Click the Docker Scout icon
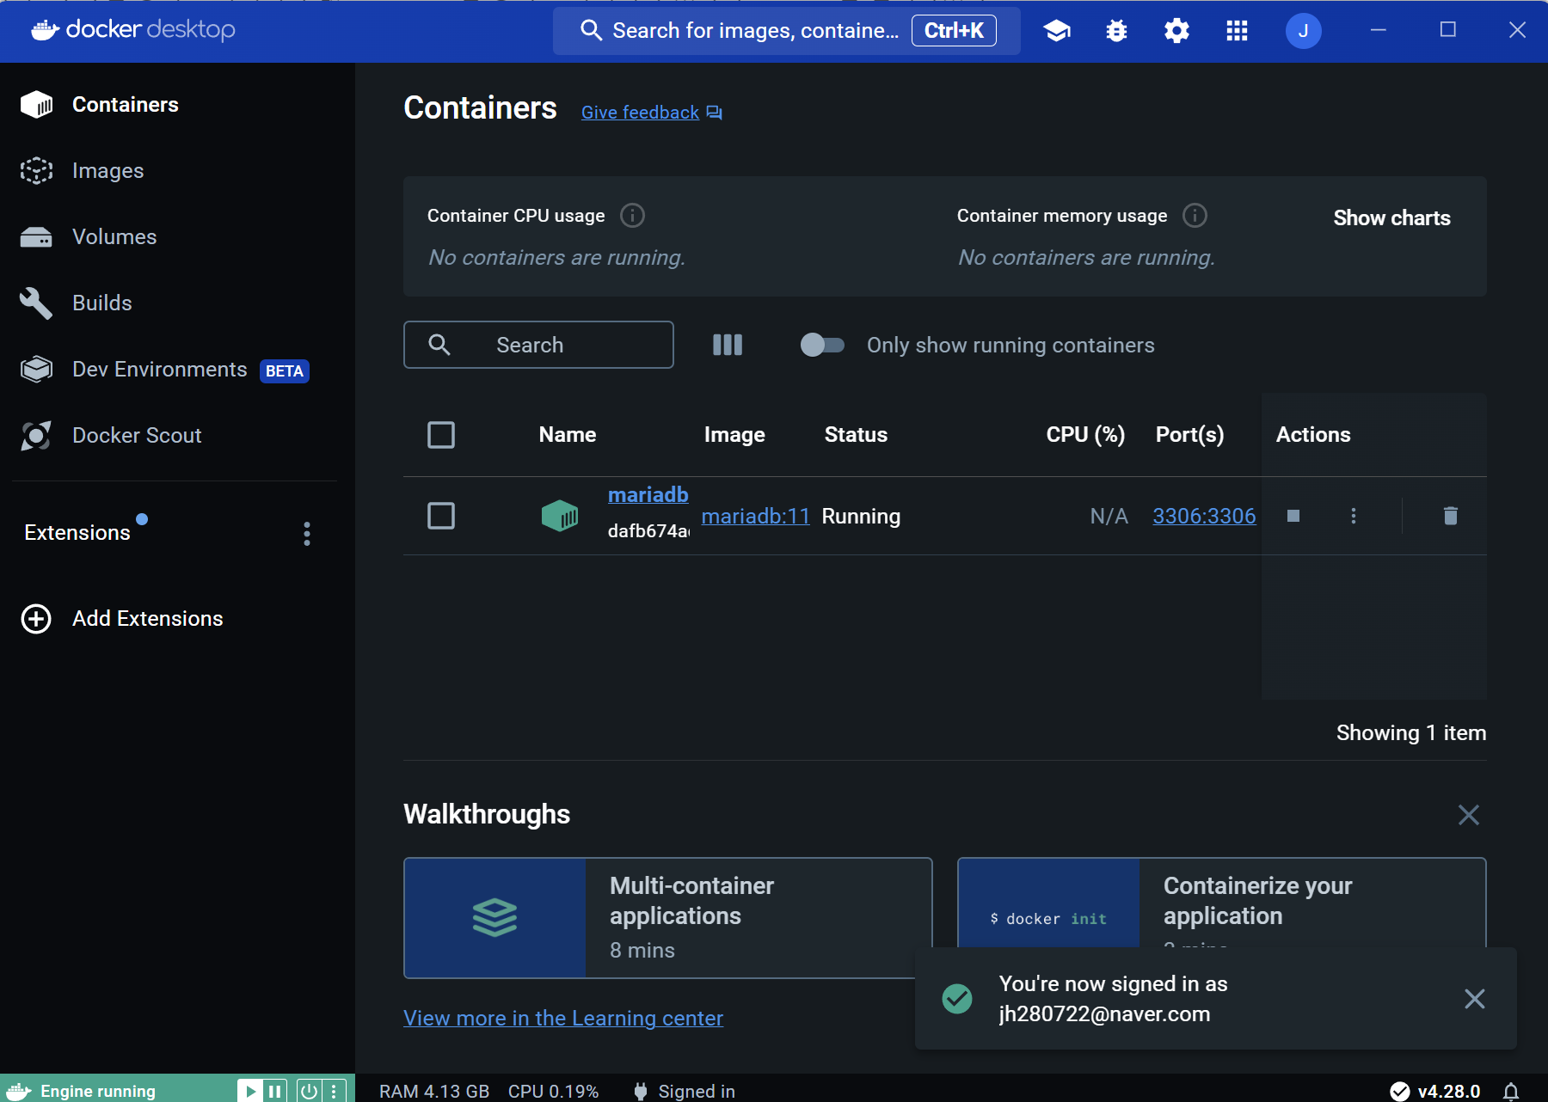Screen dimensions: 1548x1102 pyautogui.click(x=36, y=435)
